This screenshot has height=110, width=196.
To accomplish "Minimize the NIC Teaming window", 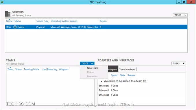I will click(179, 2).
